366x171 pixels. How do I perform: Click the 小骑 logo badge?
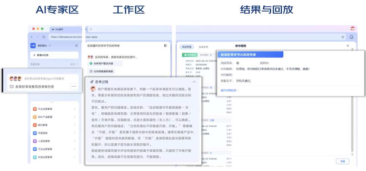[33, 46]
